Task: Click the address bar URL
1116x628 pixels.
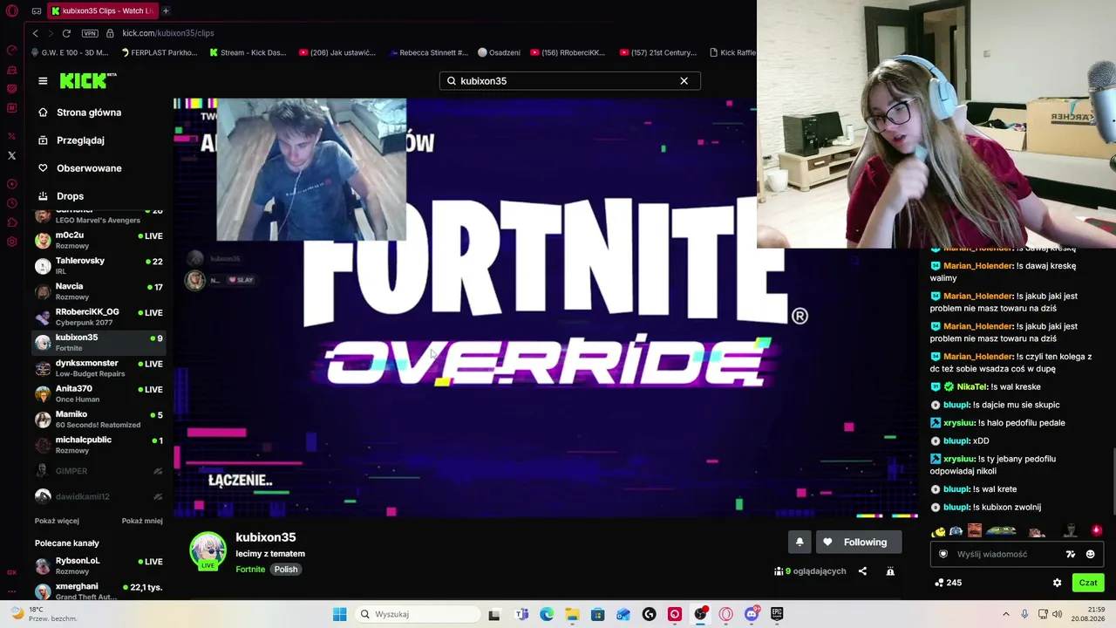Action: [168, 33]
